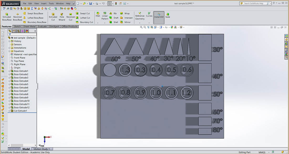The width and height of the screenshot is (289, 154).
Task: Open the Motion Study 1 tab
Action: tap(42, 149)
